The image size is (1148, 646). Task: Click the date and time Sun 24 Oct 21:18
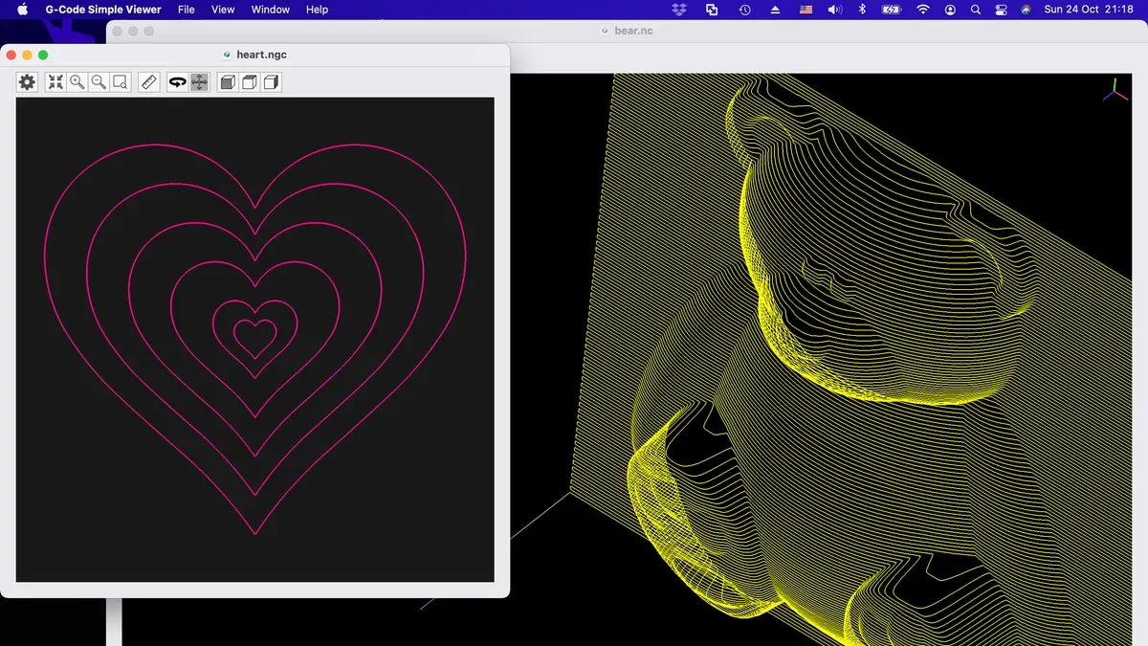click(1089, 10)
